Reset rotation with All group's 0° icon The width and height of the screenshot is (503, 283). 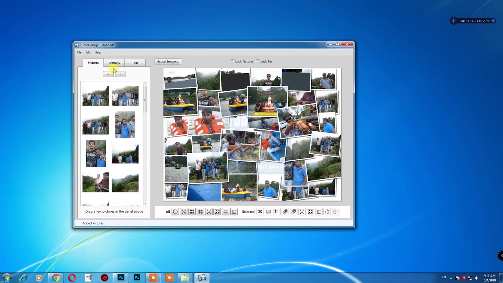(234, 211)
